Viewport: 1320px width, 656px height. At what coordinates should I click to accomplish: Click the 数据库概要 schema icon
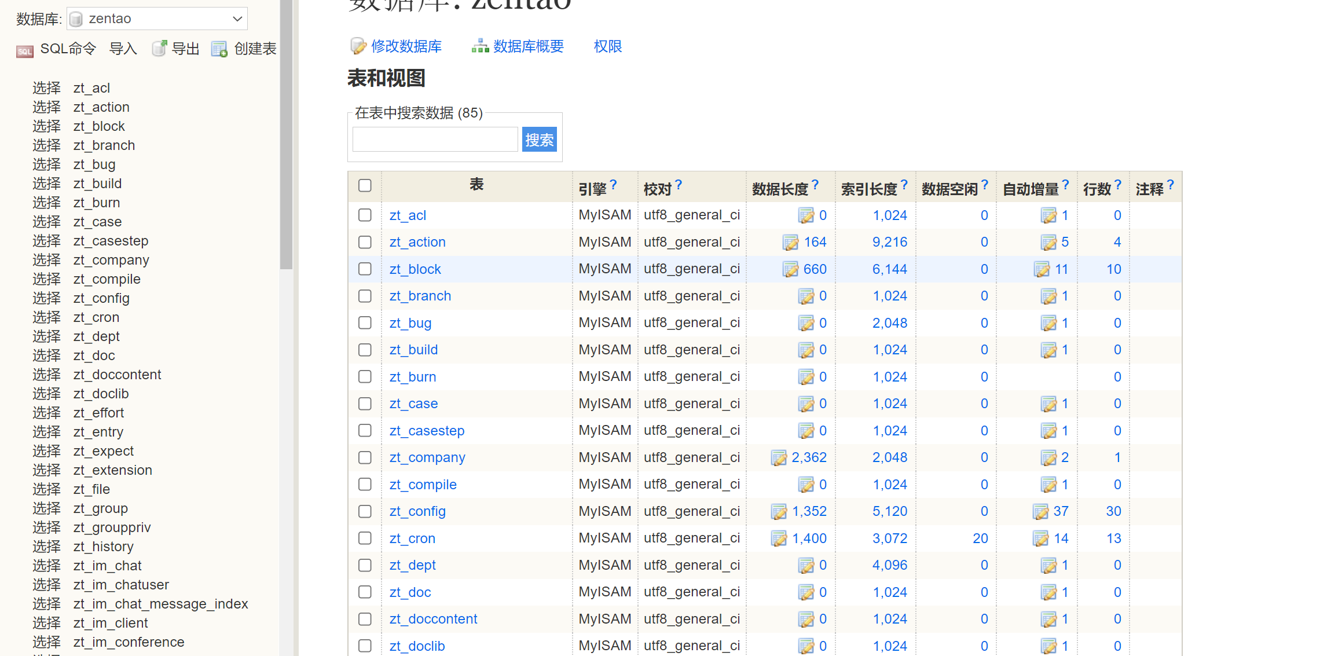click(480, 46)
